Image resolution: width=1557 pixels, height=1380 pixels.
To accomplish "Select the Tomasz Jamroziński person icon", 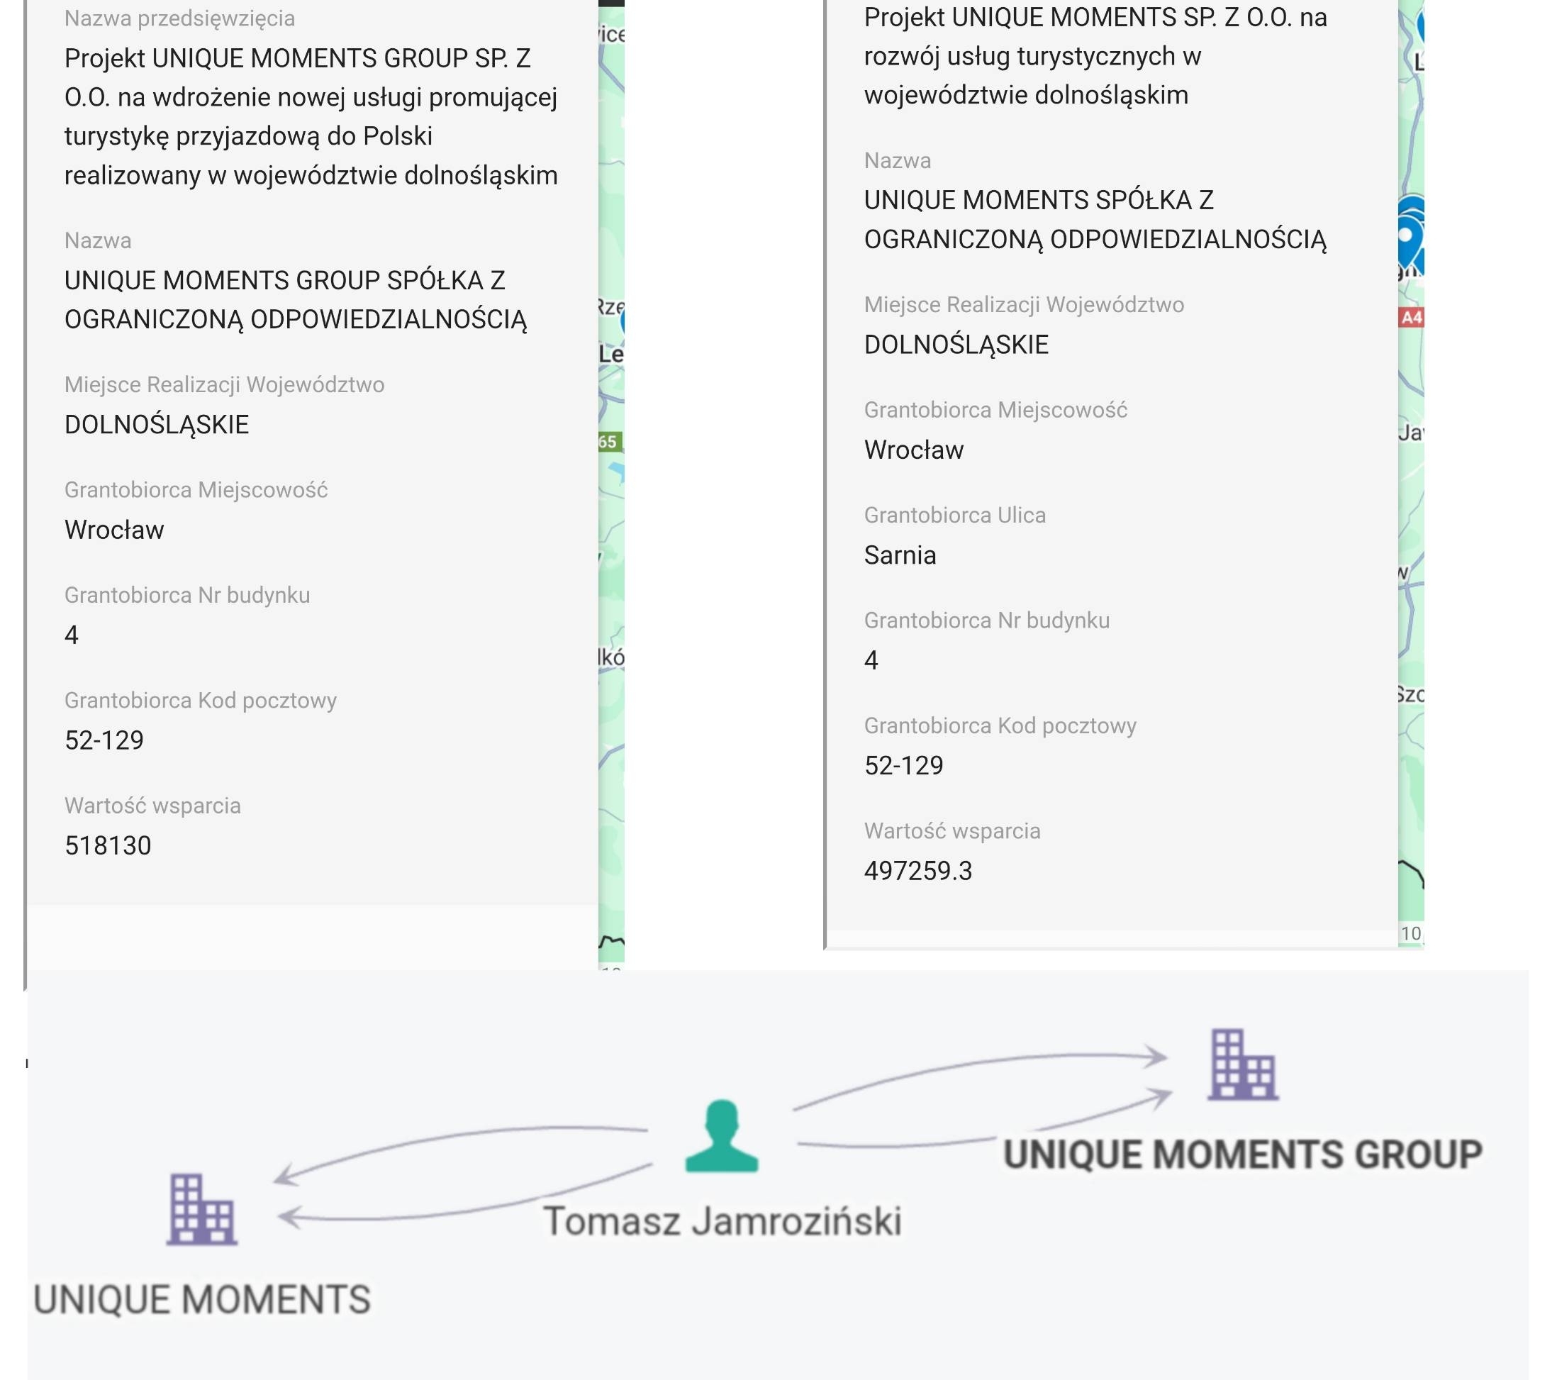I will click(x=721, y=1135).
